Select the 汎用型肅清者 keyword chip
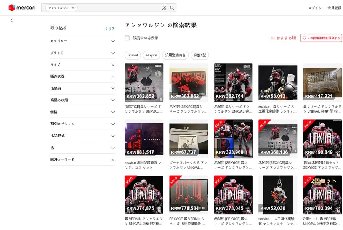This screenshot has width=343, height=230. click(x=175, y=55)
